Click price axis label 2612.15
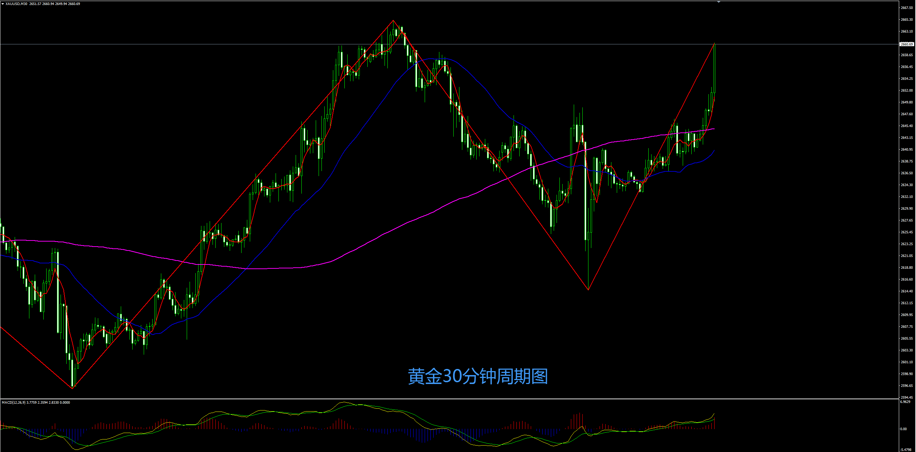916x452 pixels. (907, 303)
